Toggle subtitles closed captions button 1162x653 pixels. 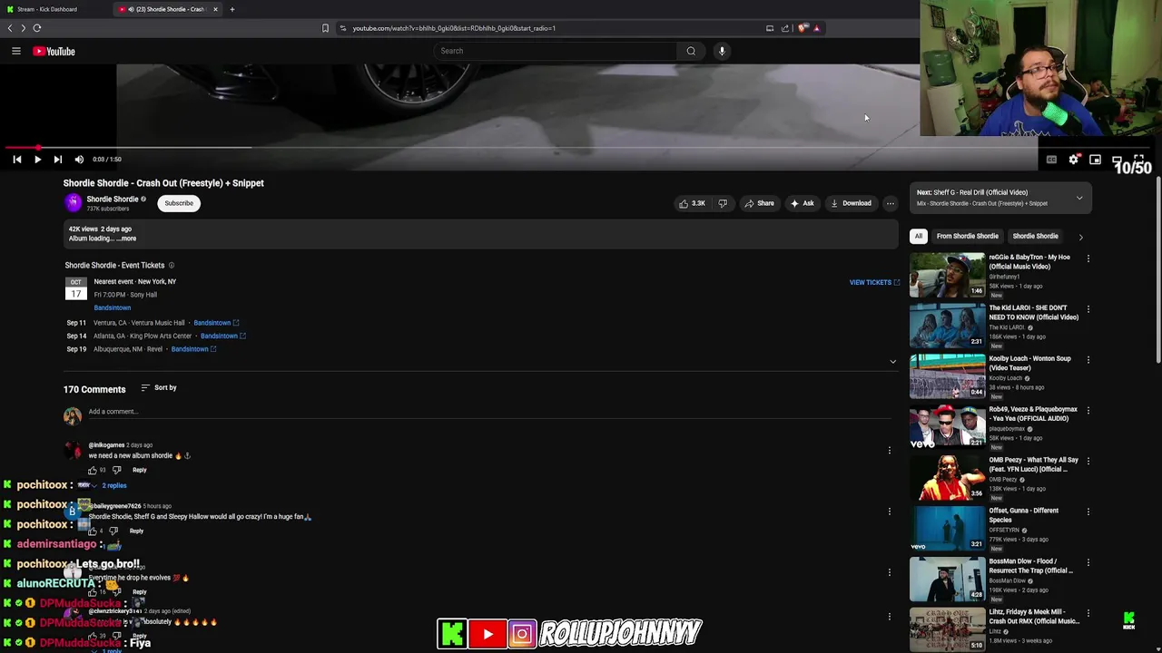click(x=1051, y=160)
